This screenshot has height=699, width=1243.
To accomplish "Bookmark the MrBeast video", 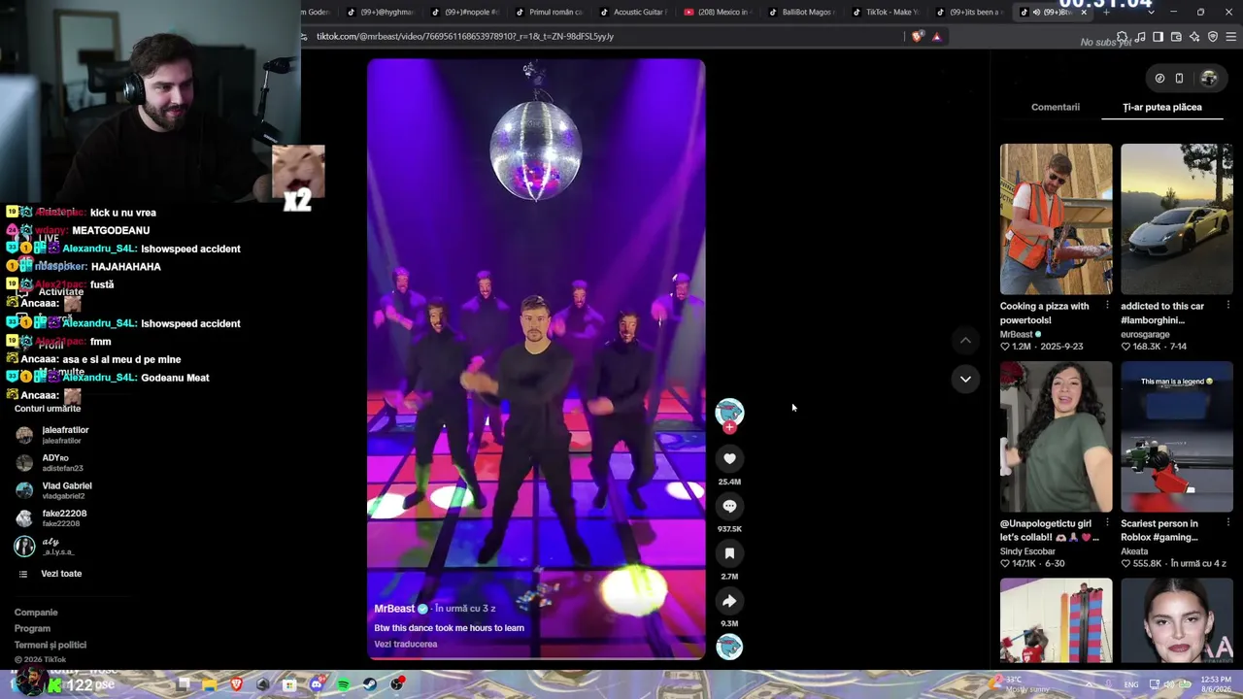I will pyautogui.click(x=729, y=553).
